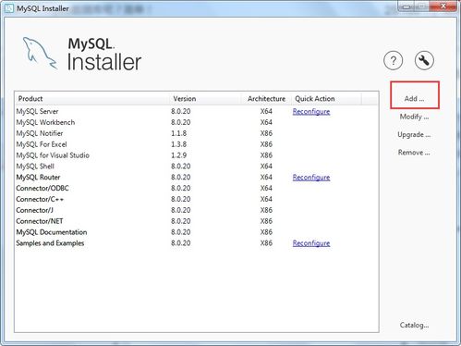Screen dimensions: 461x346
Task: Click the X64 architecture of MySQL Shell
Action: pyautogui.click(x=266, y=167)
